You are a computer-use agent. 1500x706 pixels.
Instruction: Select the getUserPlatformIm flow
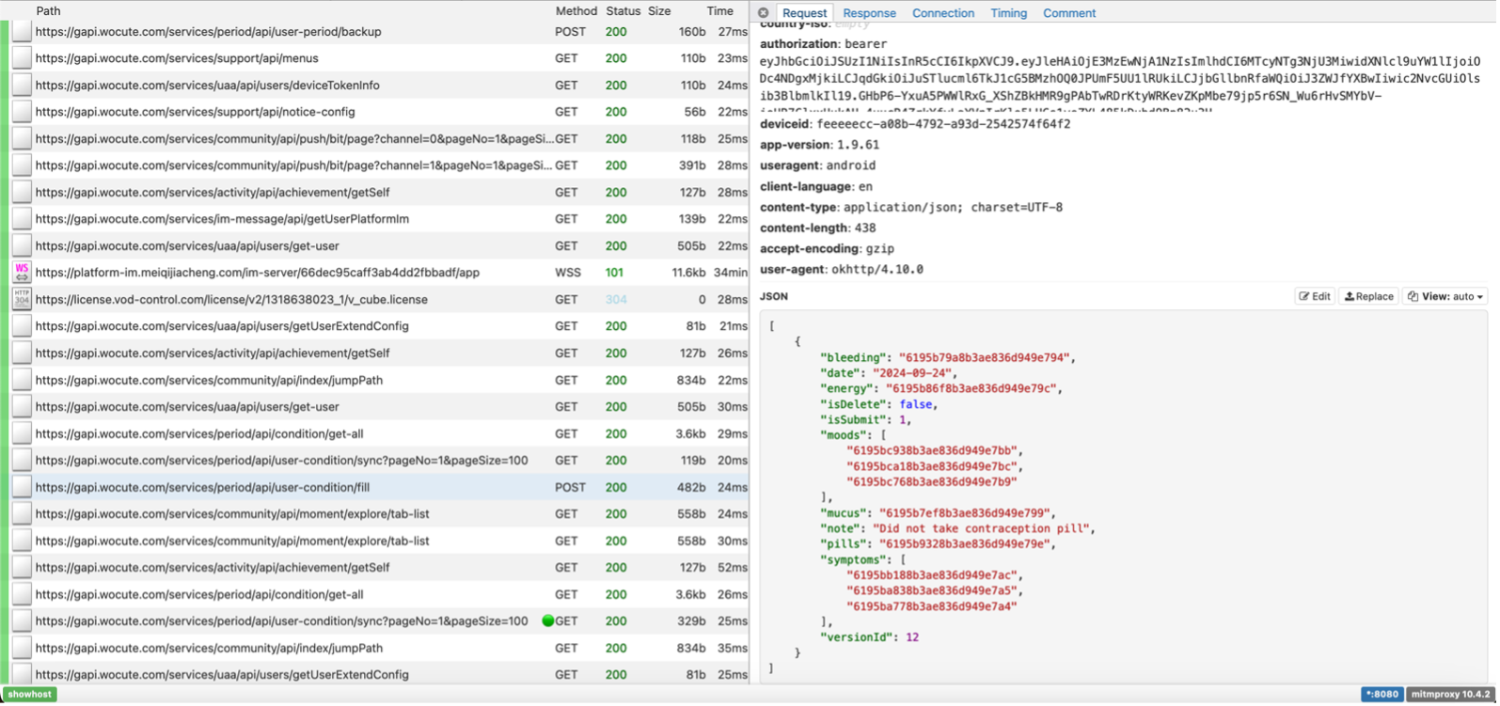click(282, 219)
